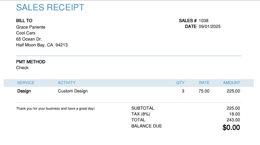Click the ACTIVITY column header

[x=66, y=83]
